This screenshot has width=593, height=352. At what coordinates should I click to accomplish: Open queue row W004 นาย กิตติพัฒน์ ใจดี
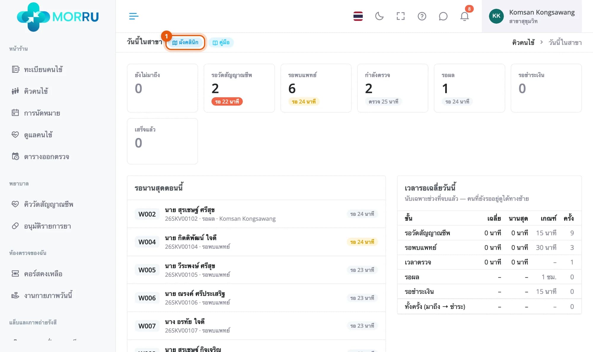(256, 242)
